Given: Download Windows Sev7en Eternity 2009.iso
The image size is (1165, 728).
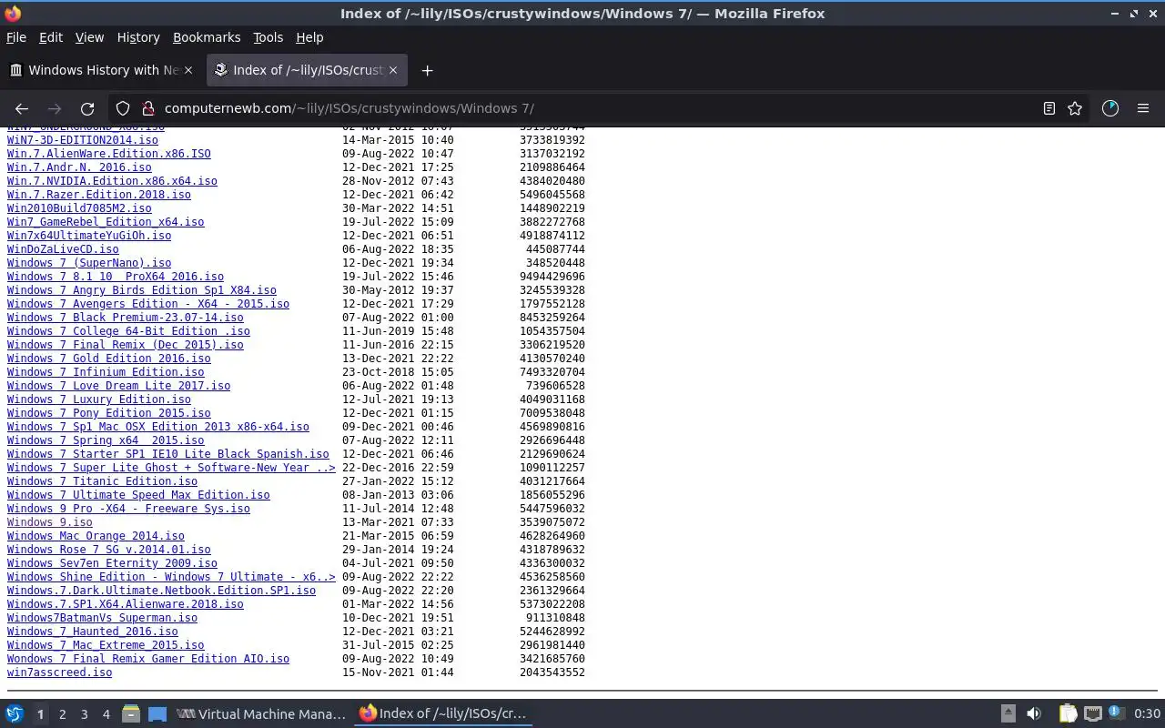Looking at the screenshot, I should (x=112, y=563).
